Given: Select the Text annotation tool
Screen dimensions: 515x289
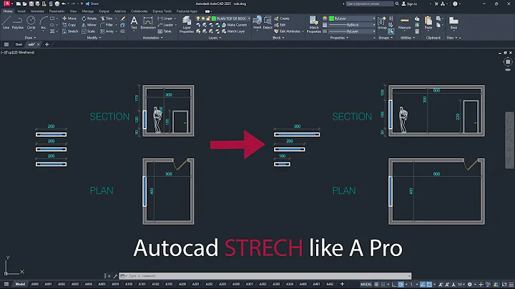Looking at the screenshot, I should (x=134, y=23).
